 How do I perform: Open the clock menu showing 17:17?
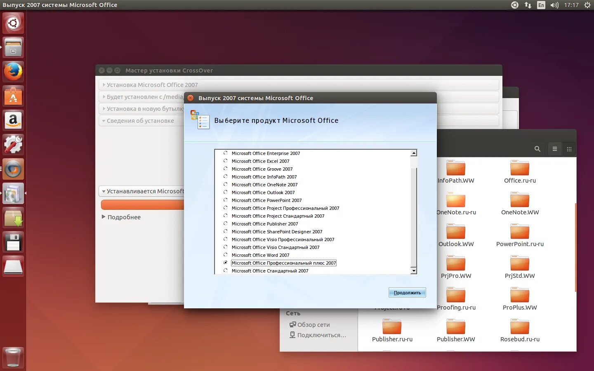[x=571, y=5]
